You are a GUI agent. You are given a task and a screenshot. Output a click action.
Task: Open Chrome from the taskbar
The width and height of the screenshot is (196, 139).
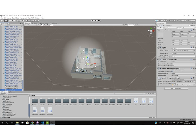(x=32, y=123)
